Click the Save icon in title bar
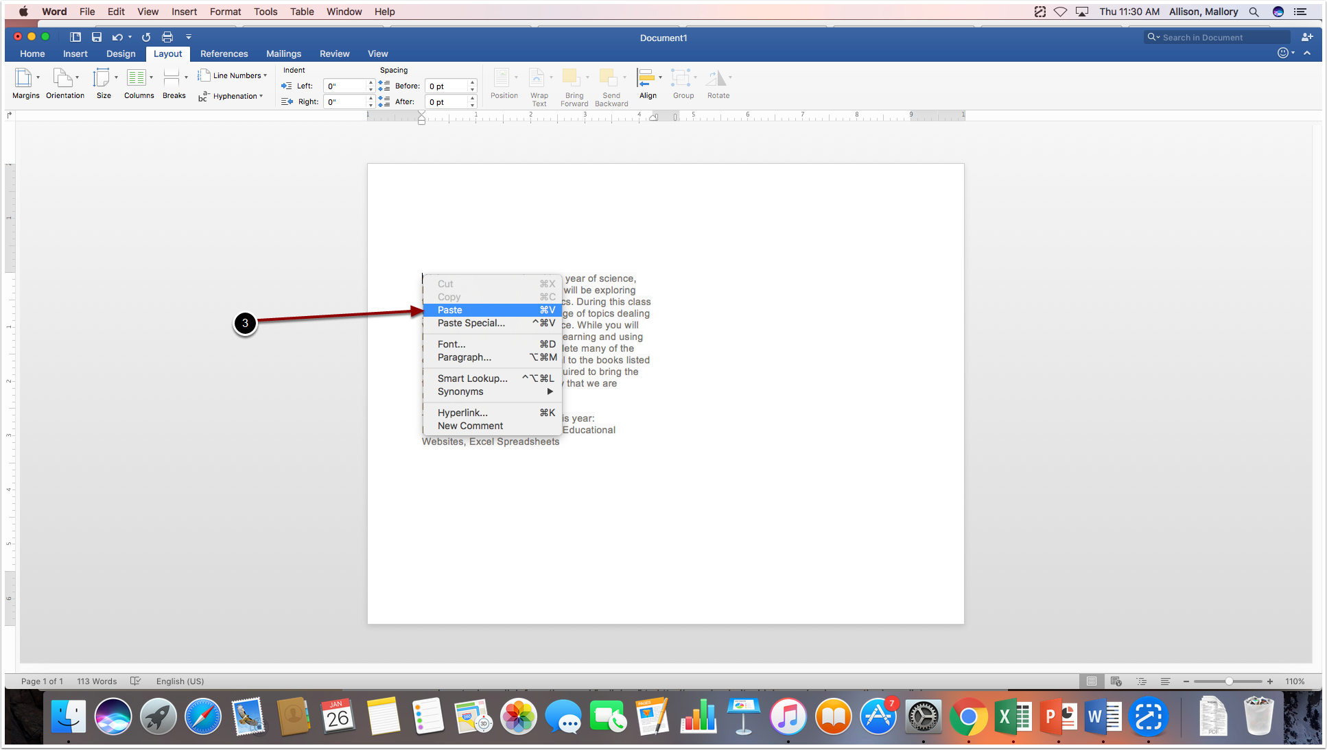This screenshot has width=1327, height=750. point(97,37)
